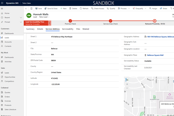Collapse the left navigation hamburger menu

pyautogui.click(x=2, y=9)
